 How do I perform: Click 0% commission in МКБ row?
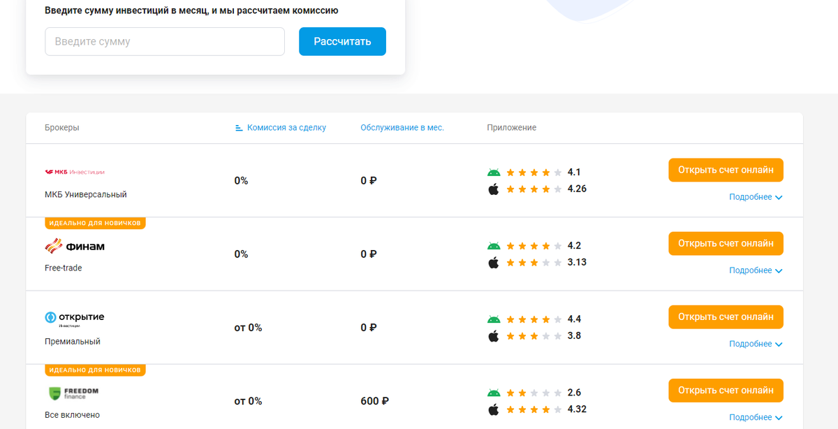point(242,181)
